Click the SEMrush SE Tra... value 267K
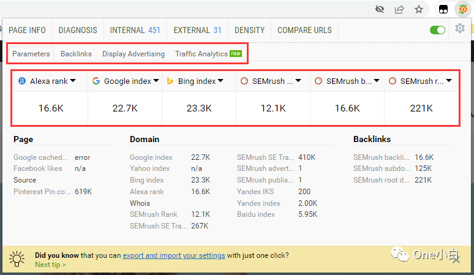This screenshot has width=474, height=275. (x=200, y=226)
